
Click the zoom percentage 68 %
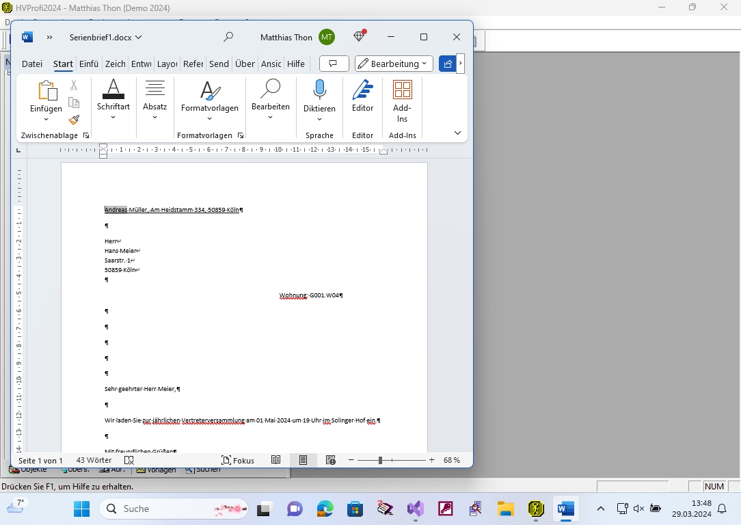(452, 460)
